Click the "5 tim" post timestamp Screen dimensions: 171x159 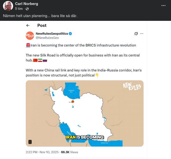(x=19, y=9)
